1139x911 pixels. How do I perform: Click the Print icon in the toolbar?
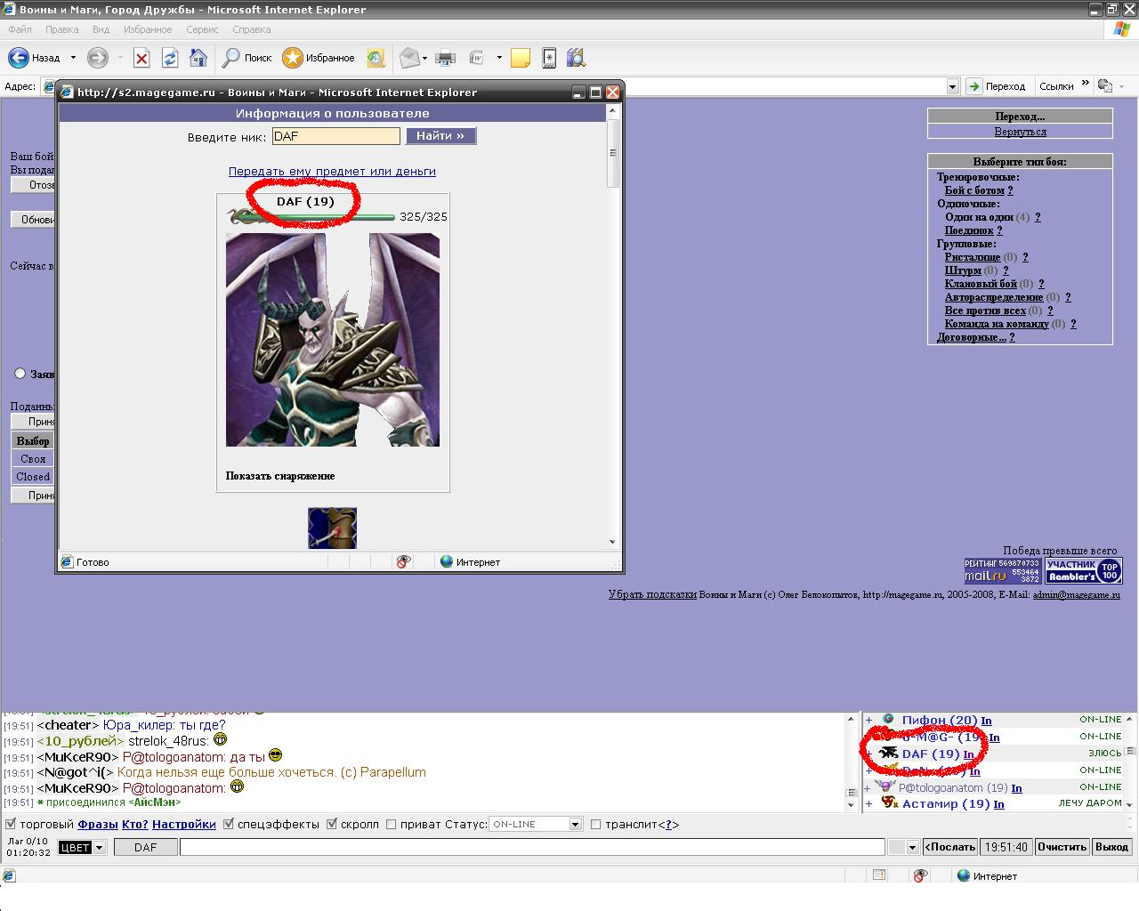click(x=445, y=58)
